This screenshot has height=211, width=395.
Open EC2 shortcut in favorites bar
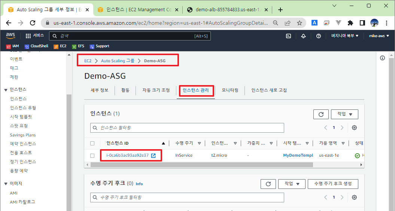pyautogui.click(x=60, y=46)
